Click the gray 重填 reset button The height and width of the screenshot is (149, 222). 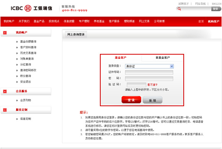152,100
